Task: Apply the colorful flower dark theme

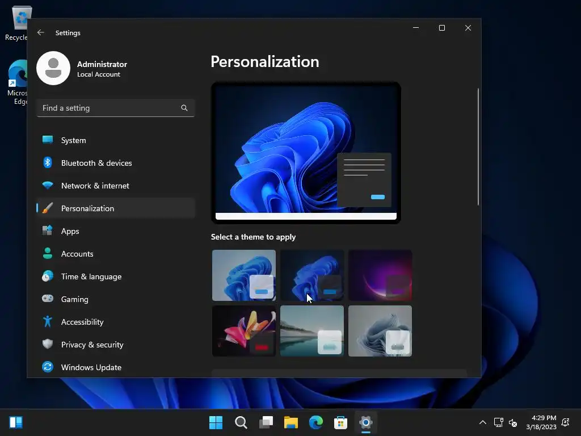Action: click(244, 331)
